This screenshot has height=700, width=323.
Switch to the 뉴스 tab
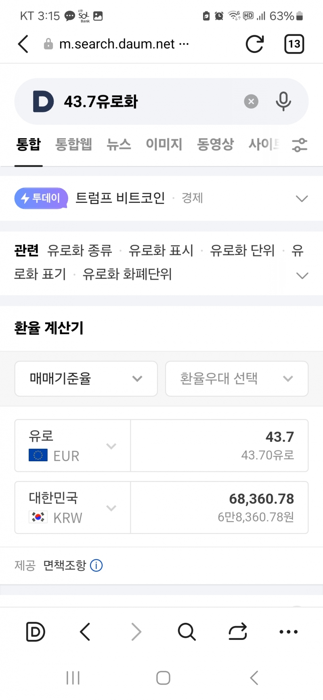pos(119,144)
